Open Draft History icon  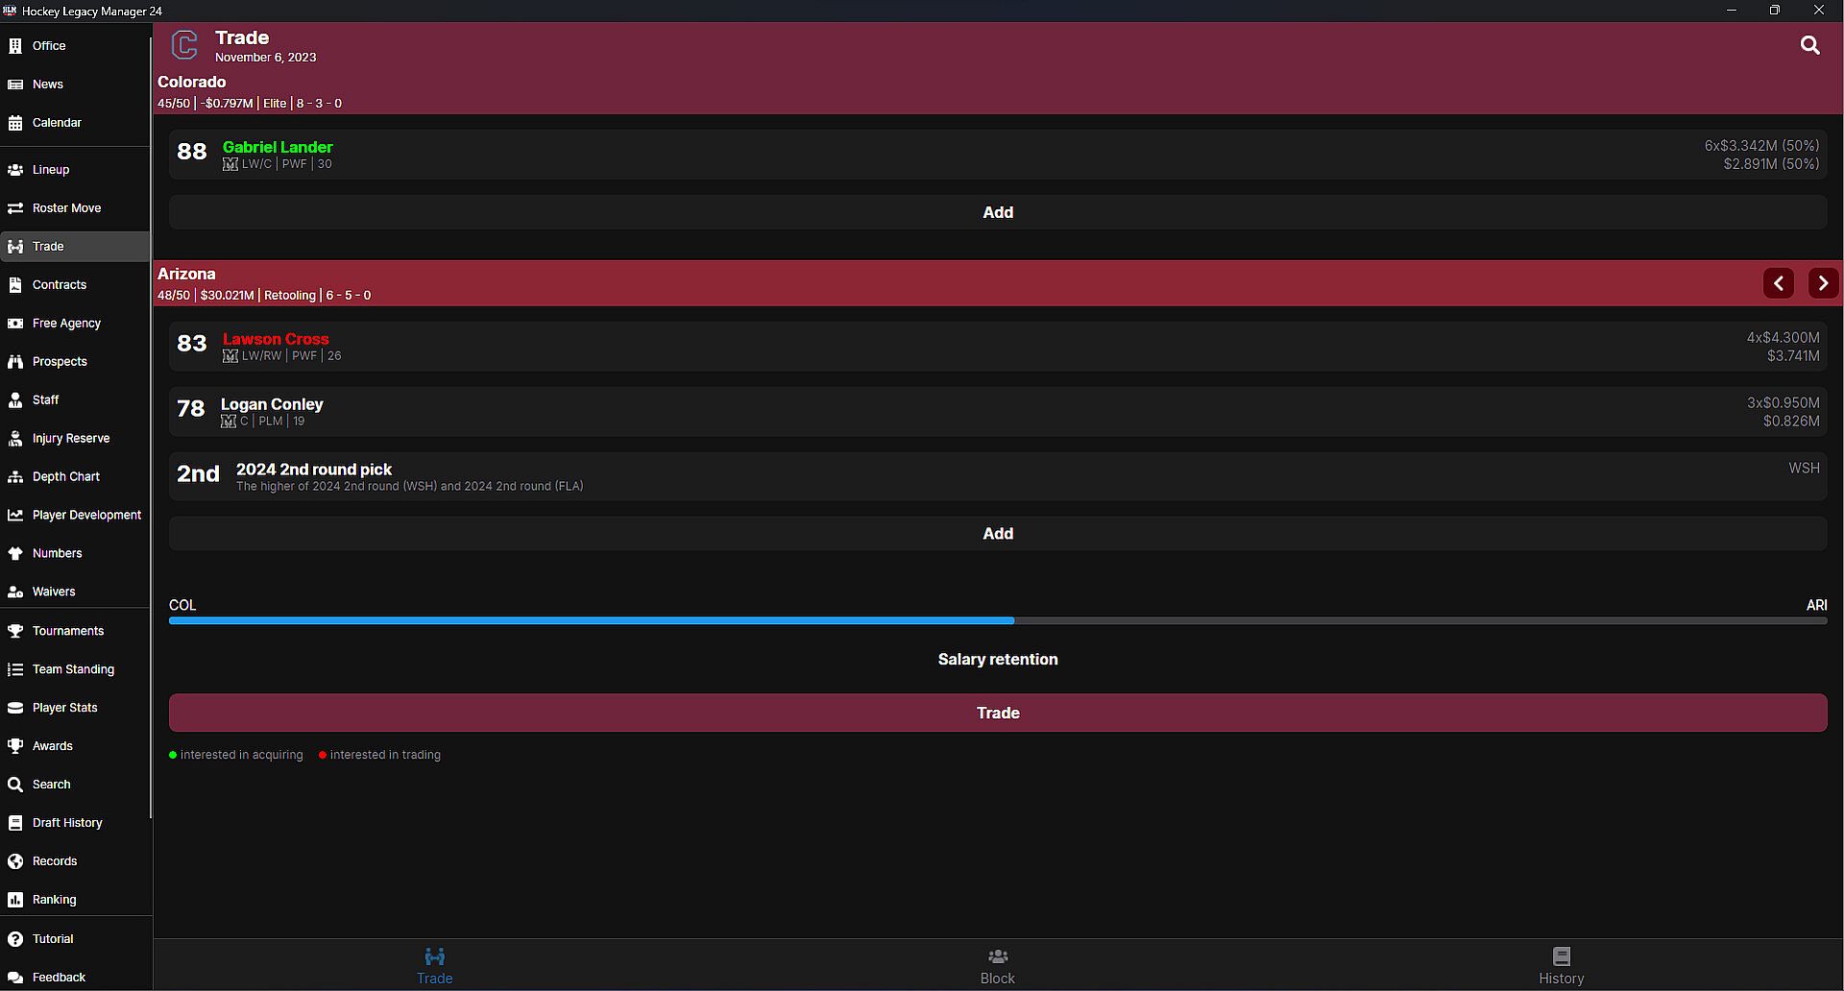[15, 824]
